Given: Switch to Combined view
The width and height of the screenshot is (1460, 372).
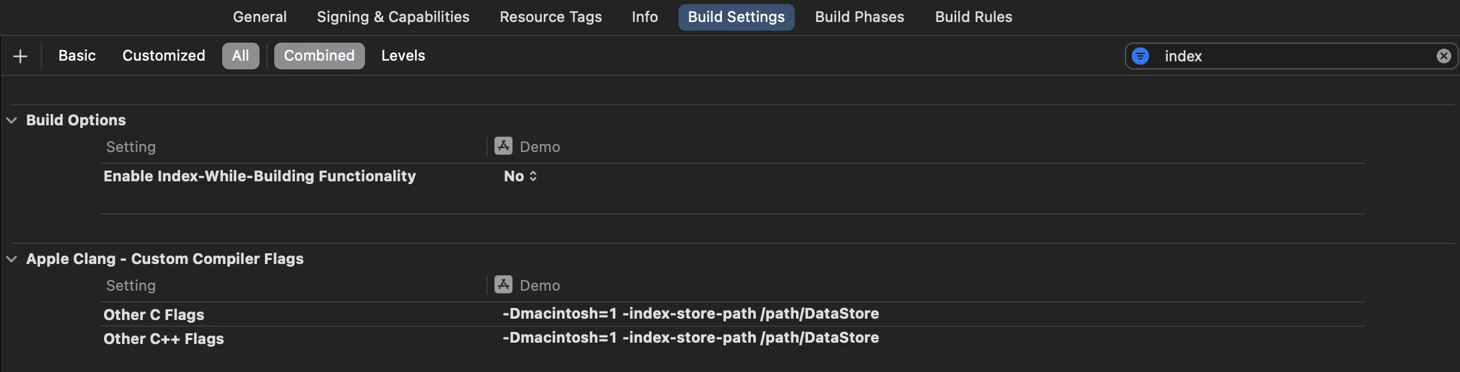Looking at the screenshot, I should [x=319, y=56].
